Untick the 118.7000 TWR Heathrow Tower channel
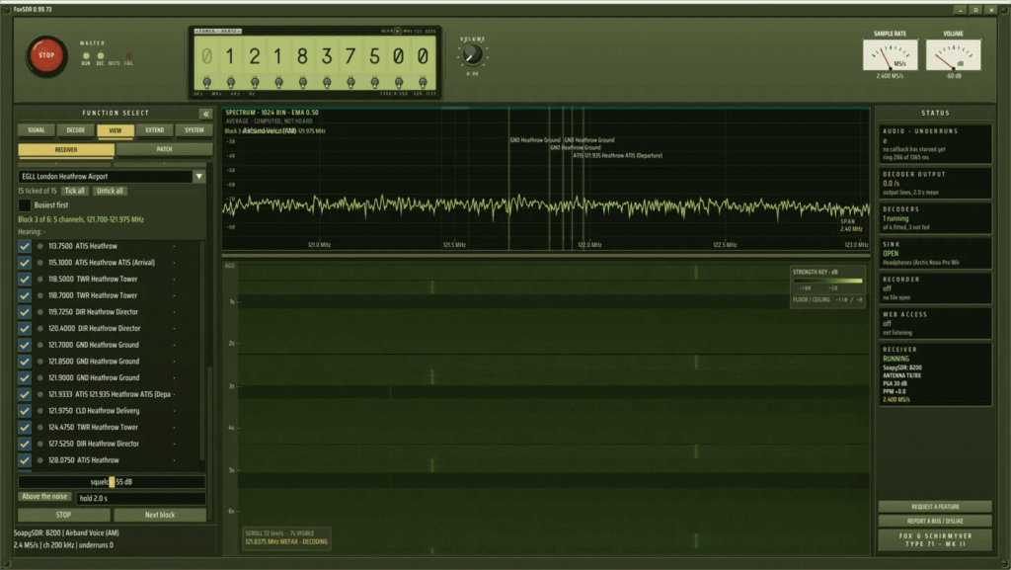This screenshot has height=570, width=1011. [x=25, y=295]
